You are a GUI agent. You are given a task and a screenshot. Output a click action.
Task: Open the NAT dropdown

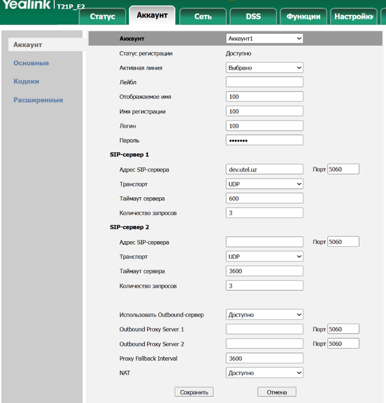[x=264, y=373]
